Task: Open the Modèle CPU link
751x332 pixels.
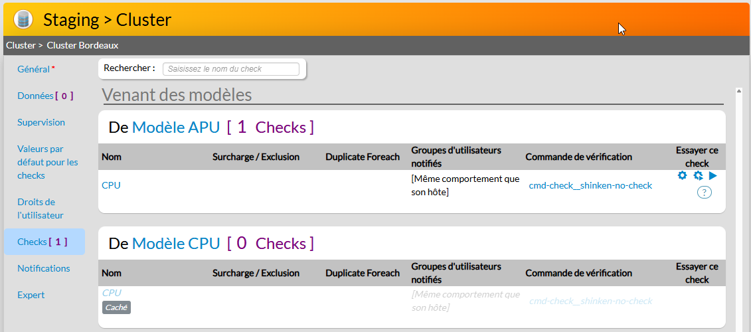Action: (x=176, y=244)
